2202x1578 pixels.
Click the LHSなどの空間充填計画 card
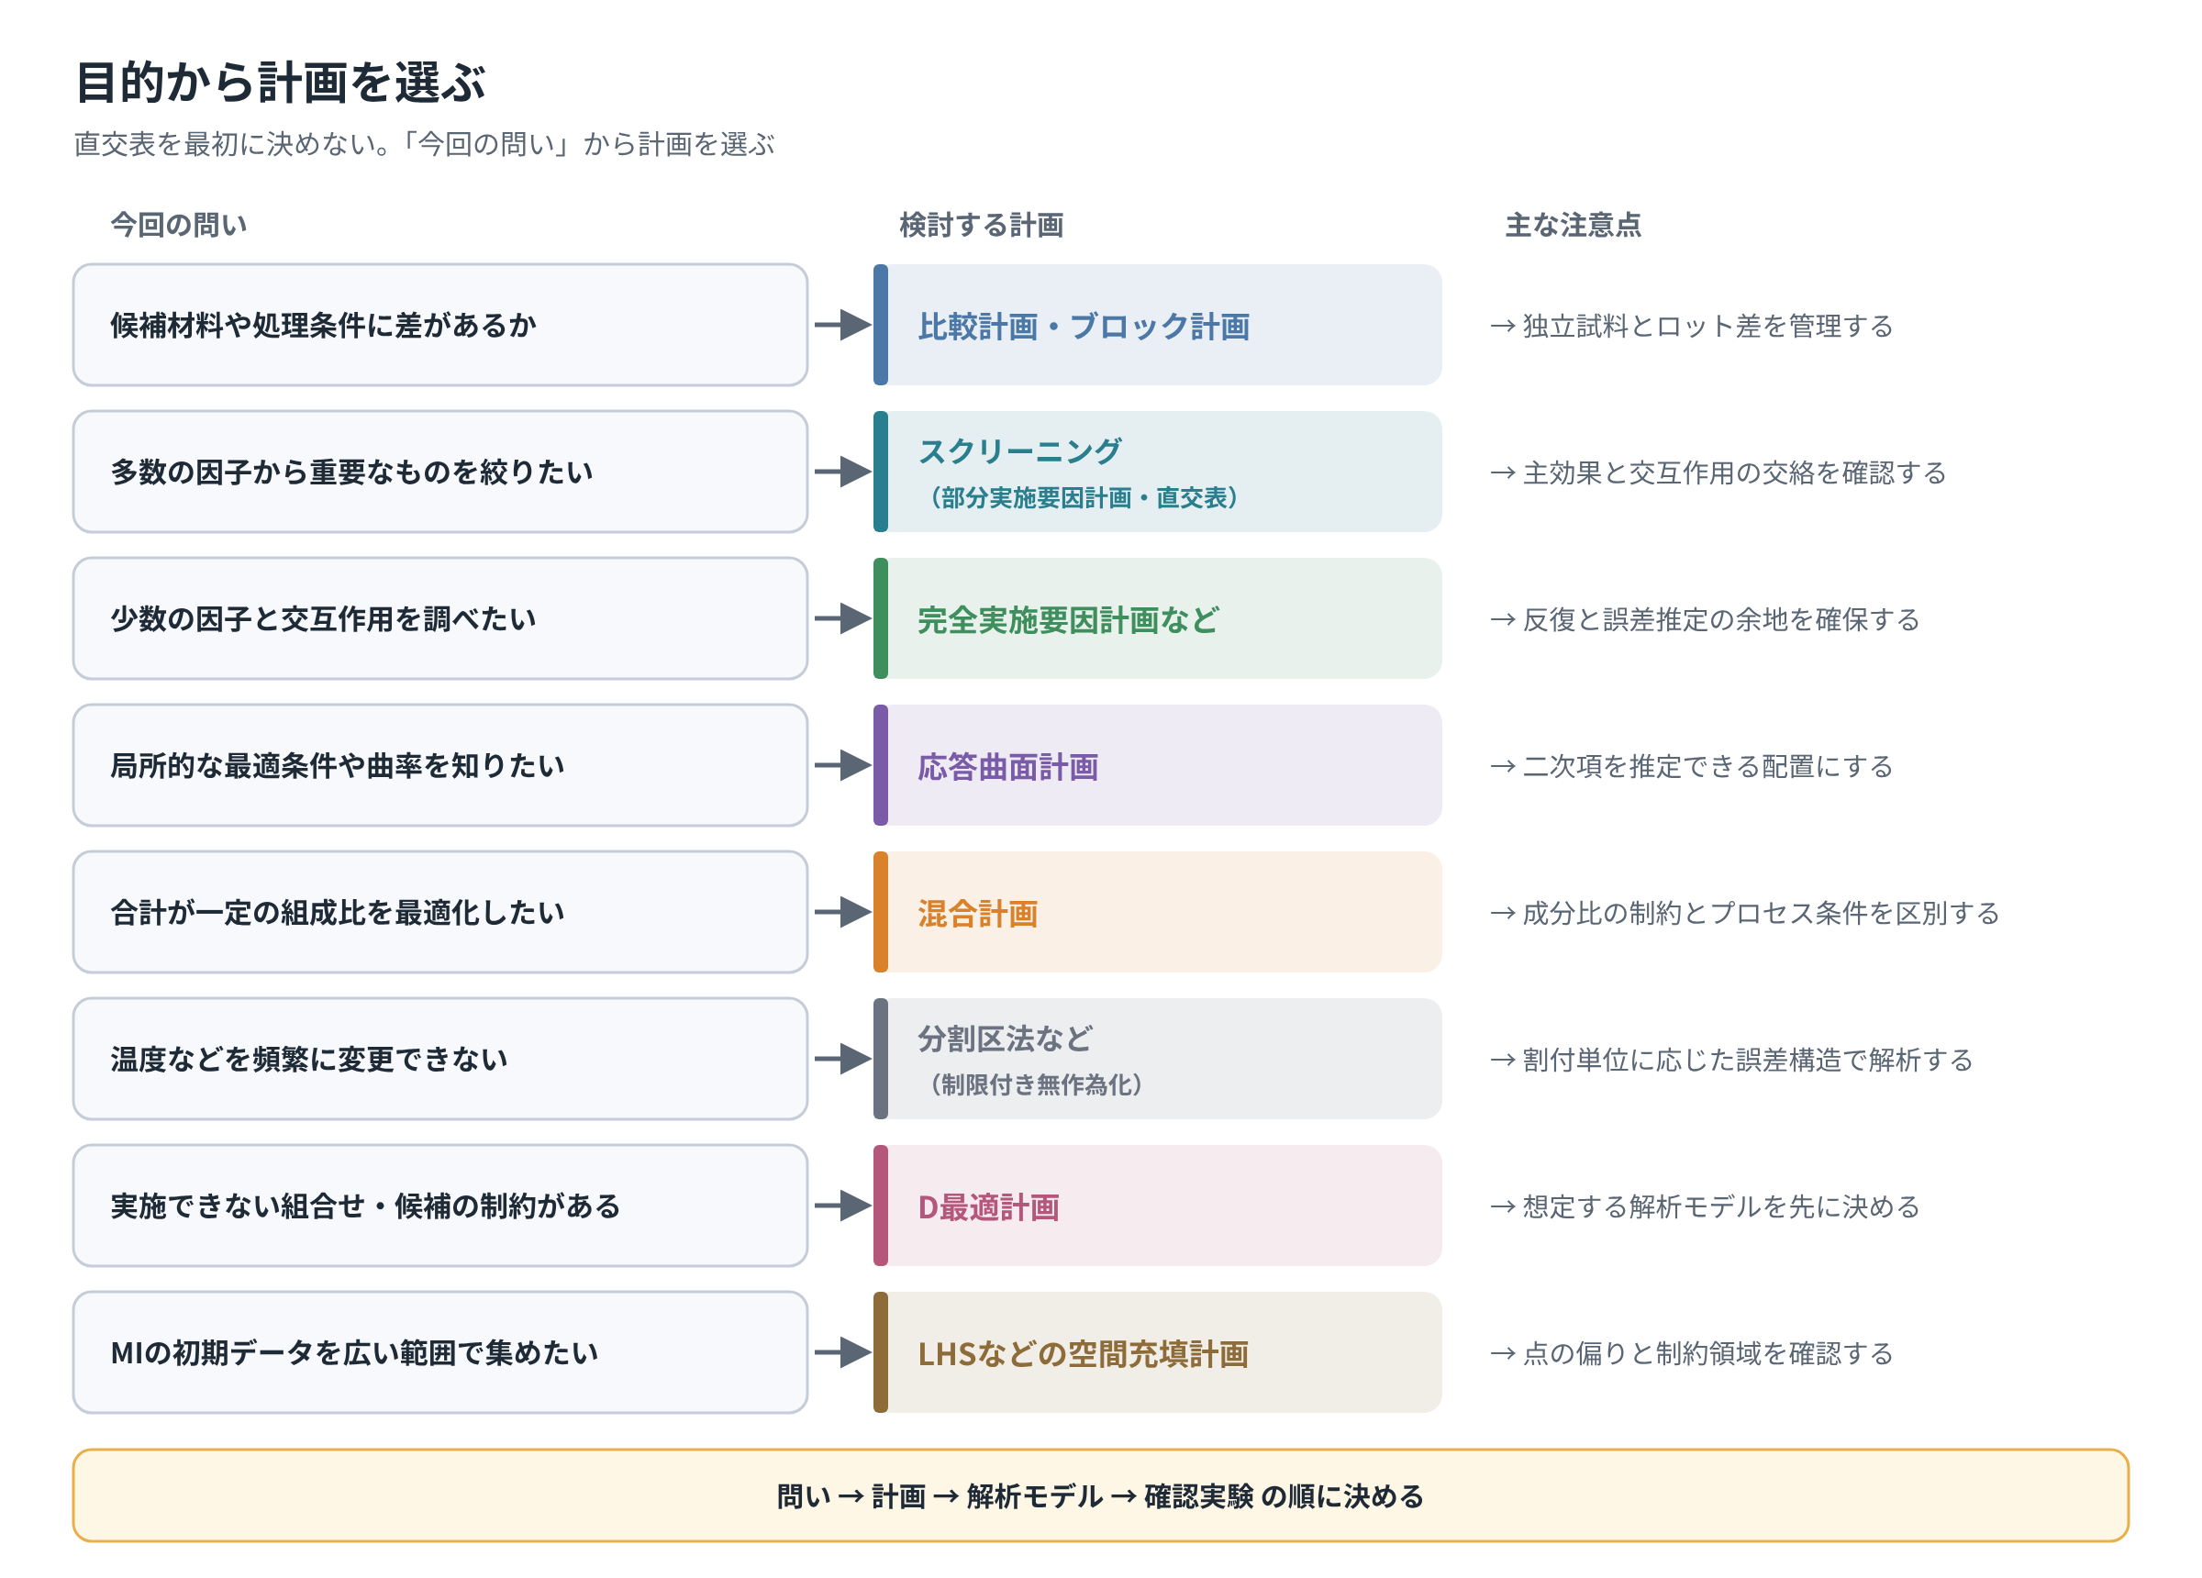(x=1157, y=1351)
